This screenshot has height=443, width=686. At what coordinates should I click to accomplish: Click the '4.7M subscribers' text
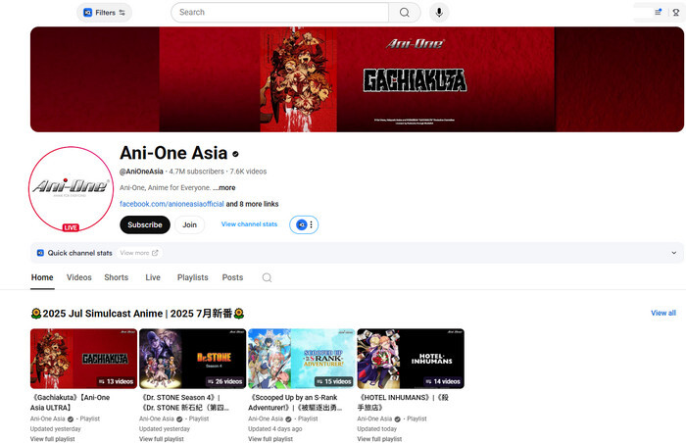[196, 172]
